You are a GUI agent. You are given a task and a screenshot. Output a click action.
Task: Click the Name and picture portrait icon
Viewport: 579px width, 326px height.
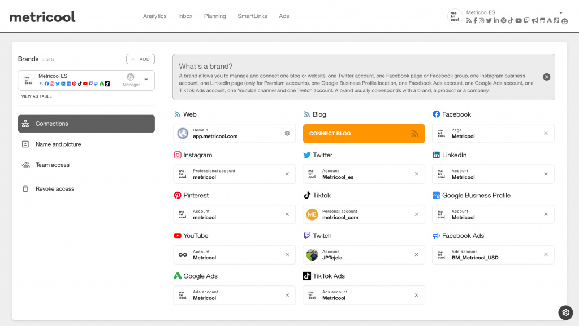tap(25, 144)
